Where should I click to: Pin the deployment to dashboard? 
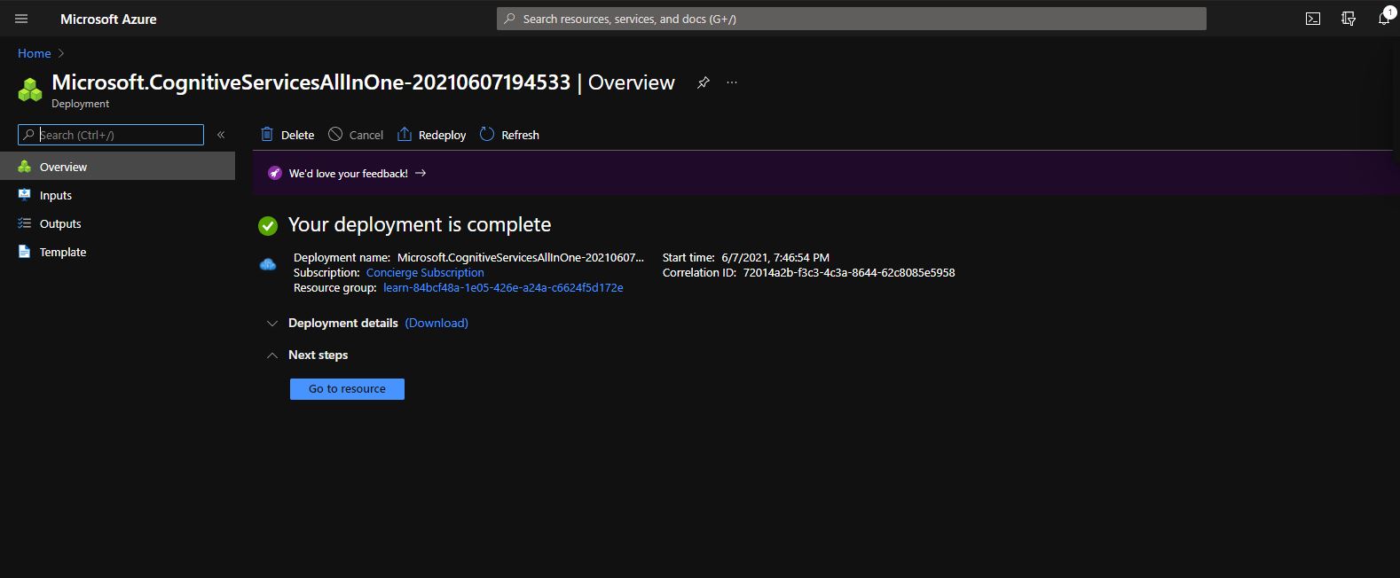pos(704,82)
